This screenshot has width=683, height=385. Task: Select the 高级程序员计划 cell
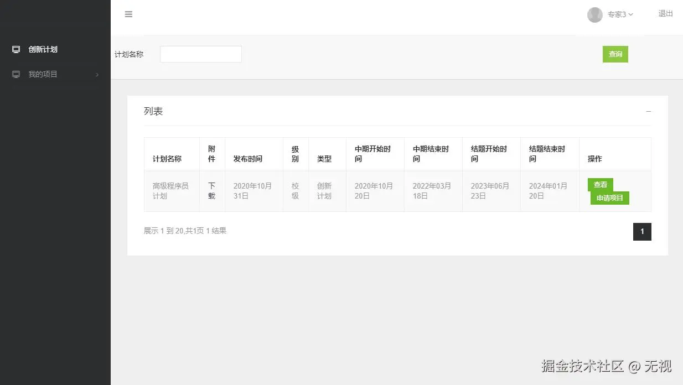pyautogui.click(x=171, y=191)
